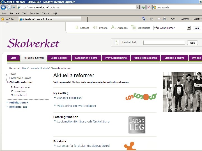Open the Redigera menu
This screenshot has height=151, width=202.
14,13
